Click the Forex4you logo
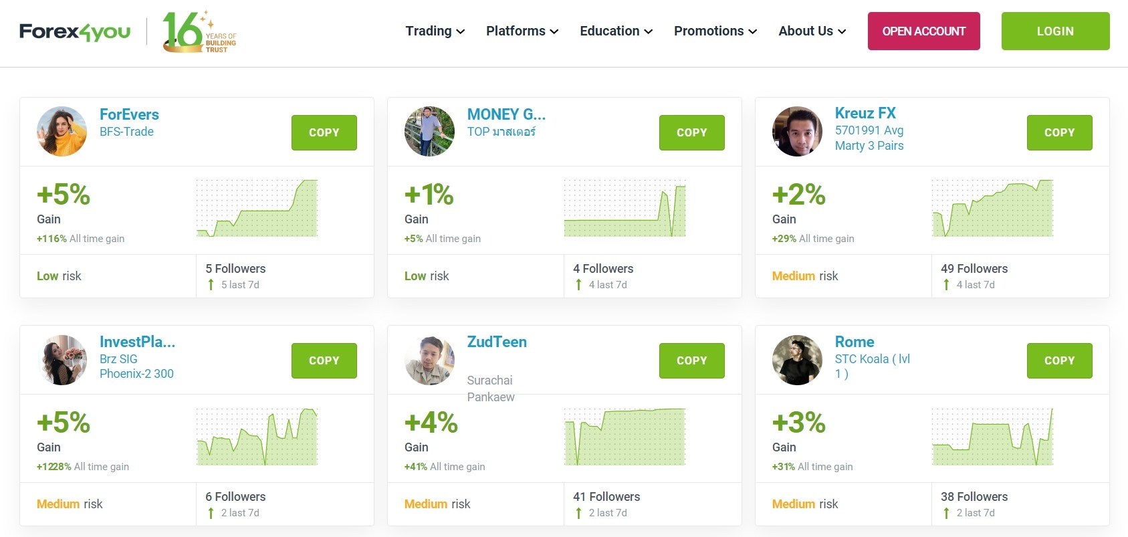 [x=74, y=31]
